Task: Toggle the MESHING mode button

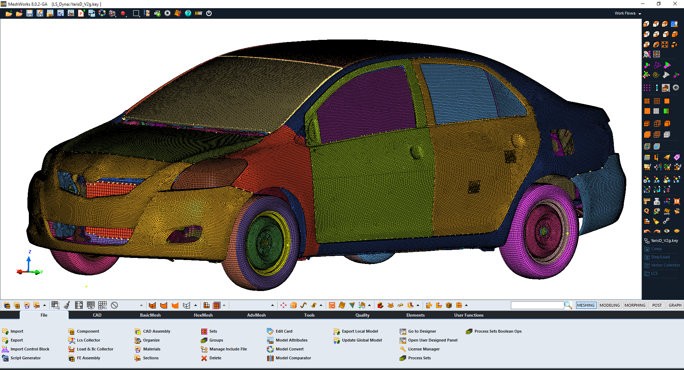Action: (x=586, y=305)
